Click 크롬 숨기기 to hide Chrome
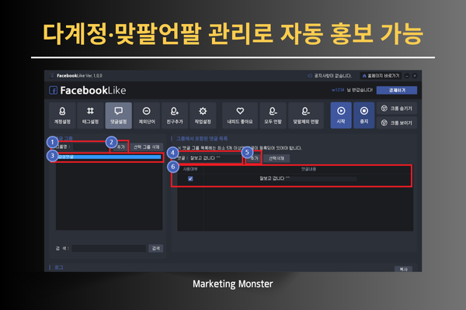The height and width of the screenshot is (310, 466). pyautogui.click(x=397, y=108)
